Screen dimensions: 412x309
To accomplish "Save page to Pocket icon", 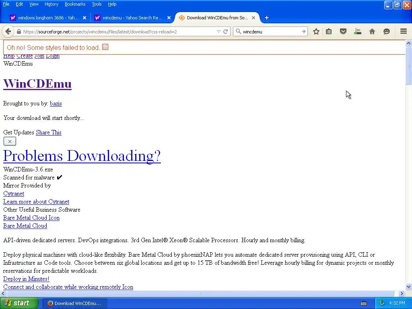I will pyautogui.click(x=343, y=31).
